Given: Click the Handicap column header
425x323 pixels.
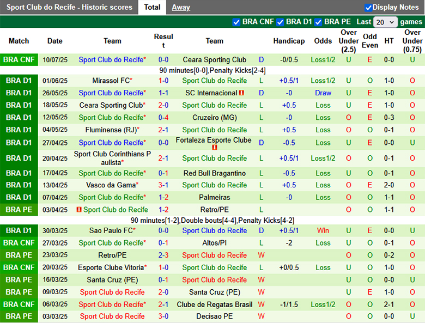Looking at the screenshot, I should click(289, 41).
